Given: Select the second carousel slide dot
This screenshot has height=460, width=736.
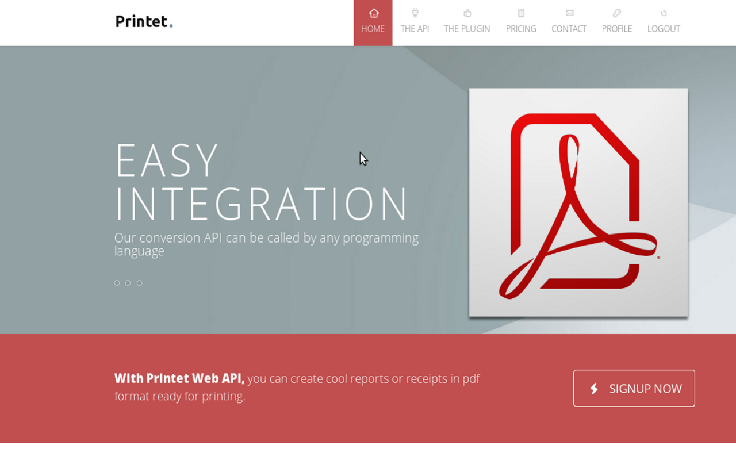Looking at the screenshot, I should [128, 283].
